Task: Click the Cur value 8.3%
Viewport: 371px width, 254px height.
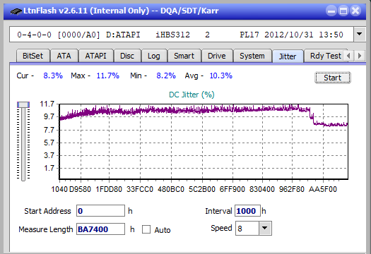Action: 53,75
